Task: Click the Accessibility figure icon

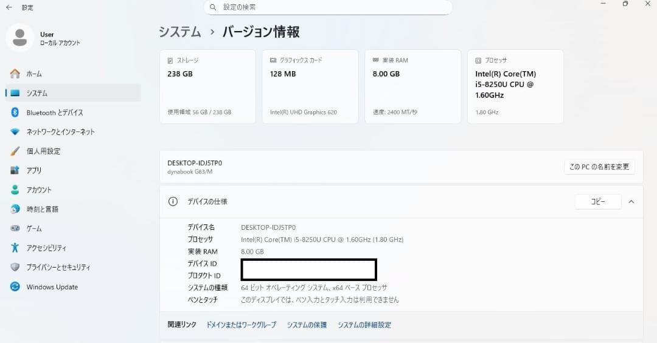Action: coord(15,248)
